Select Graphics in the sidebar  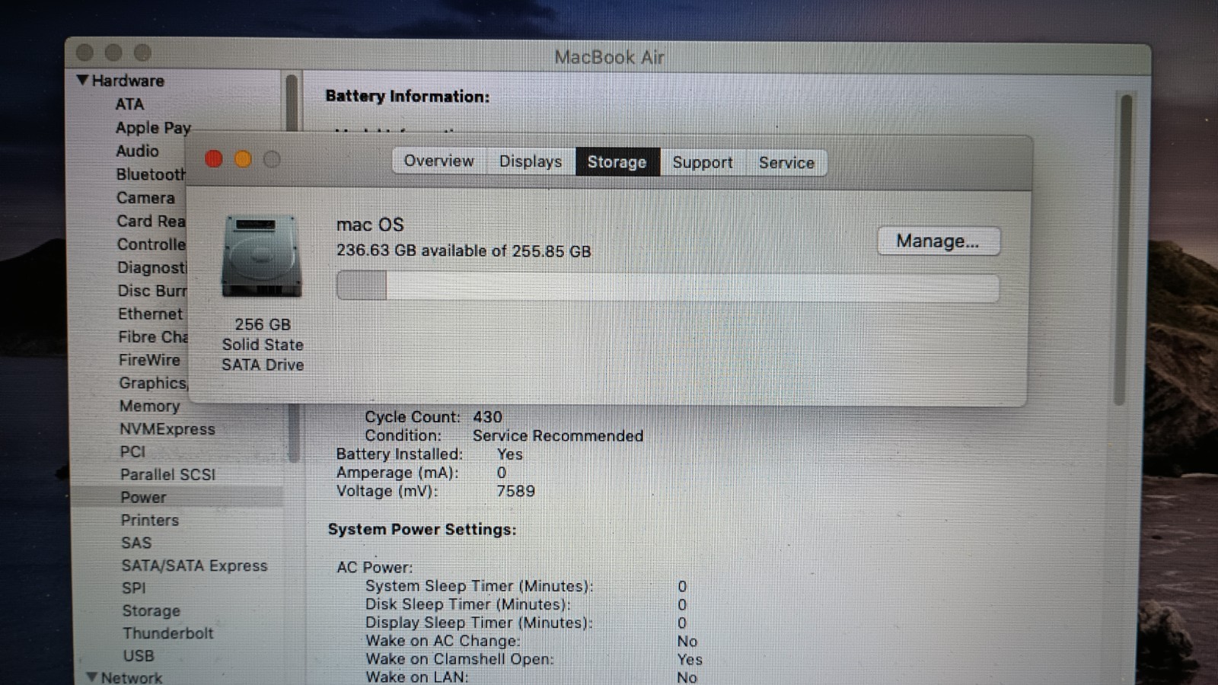pos(152,383)
